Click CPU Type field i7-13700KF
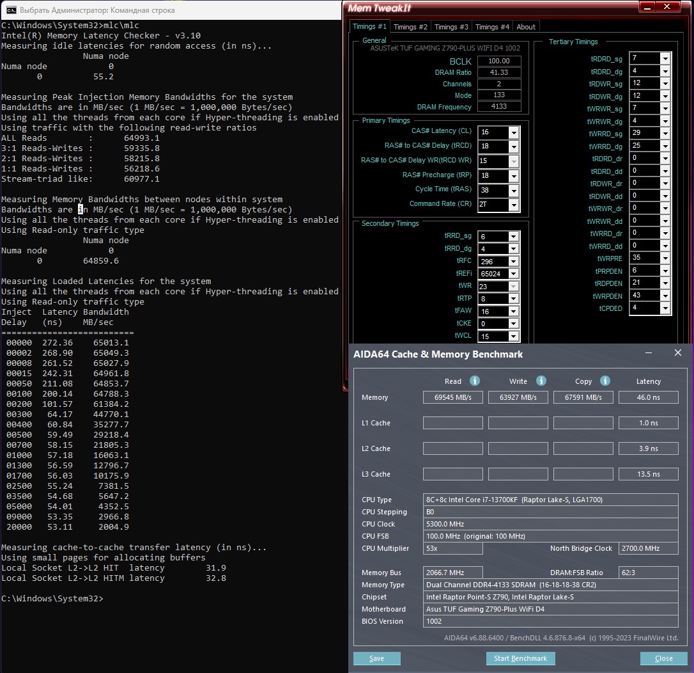This screenshot has width=694, height=673. pyautogui.click(x=551, y=500)
